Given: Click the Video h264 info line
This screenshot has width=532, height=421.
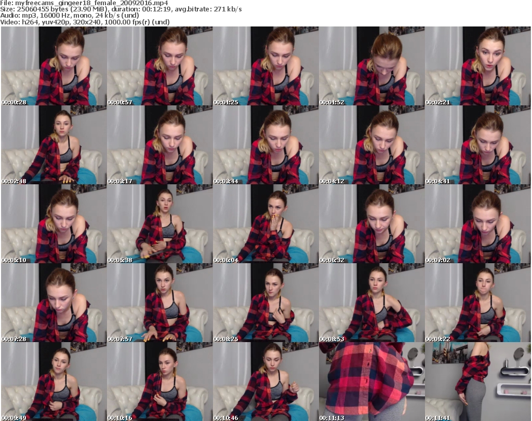Looking at the screenshot, I should (85, 22).
